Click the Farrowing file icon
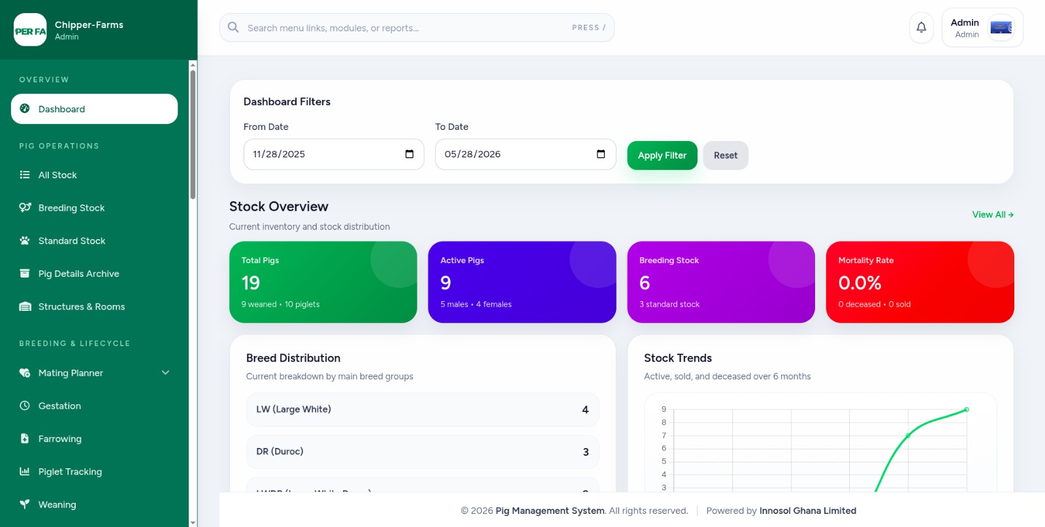 pos(25,439)
